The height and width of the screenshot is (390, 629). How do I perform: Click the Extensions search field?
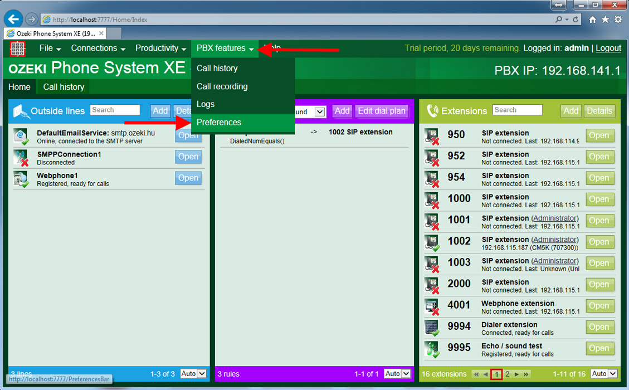tap(518, 110)
